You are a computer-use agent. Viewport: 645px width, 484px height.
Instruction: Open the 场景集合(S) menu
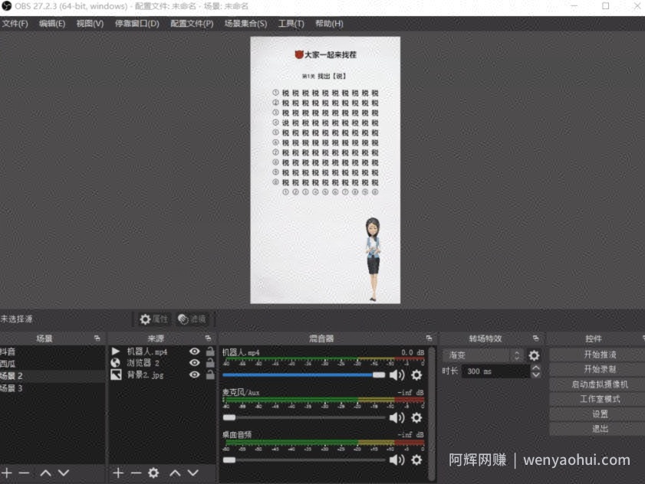245,24
